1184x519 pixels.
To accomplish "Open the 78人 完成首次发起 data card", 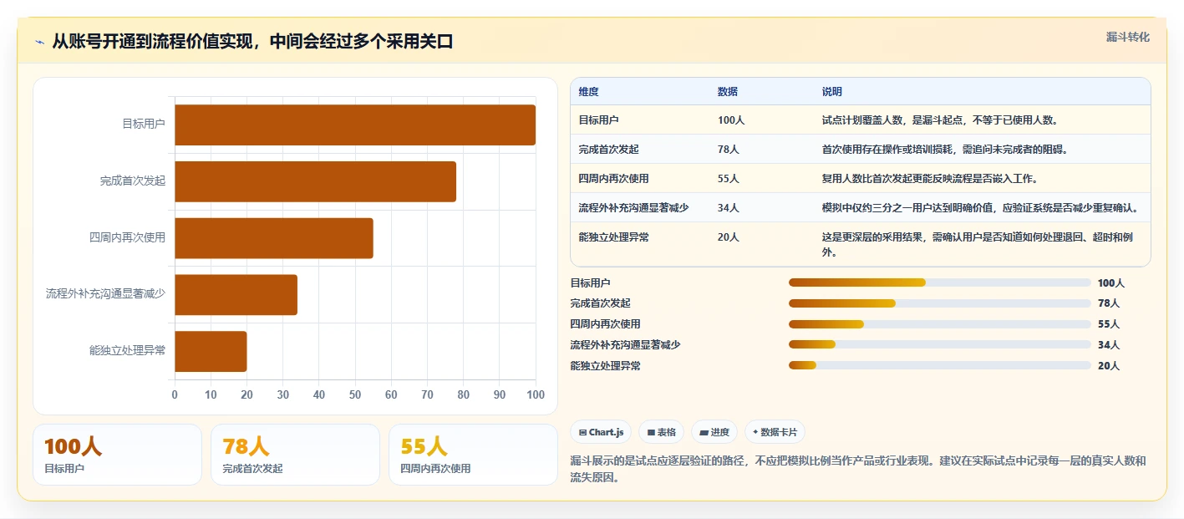I will click(295, 455).
